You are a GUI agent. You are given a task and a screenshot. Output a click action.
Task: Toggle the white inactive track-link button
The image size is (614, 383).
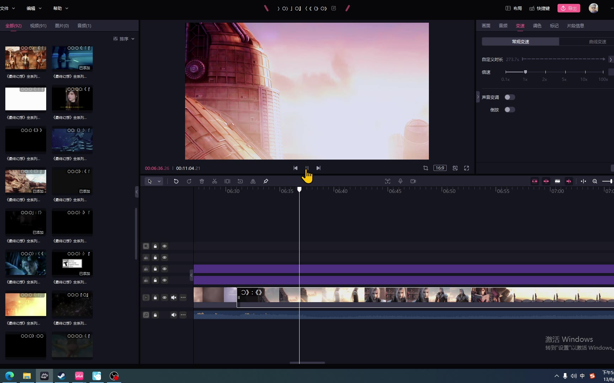coord(558,181)
